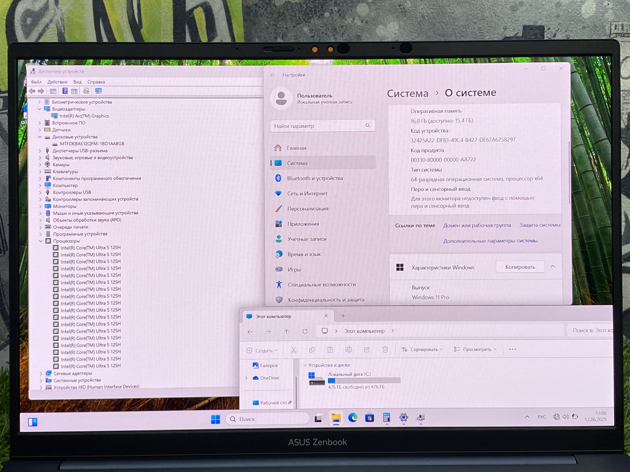Click the delete trash icon in Explorer
This screenshot has height=472, width=630.
[385, 349]
